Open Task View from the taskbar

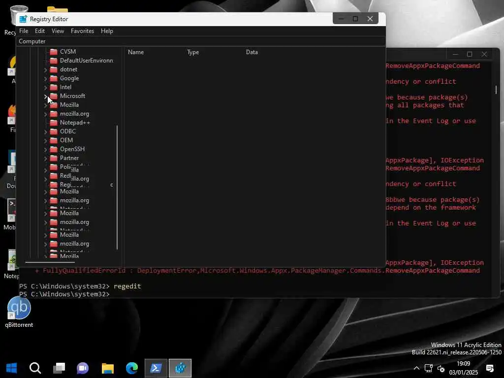click(59, 368)
